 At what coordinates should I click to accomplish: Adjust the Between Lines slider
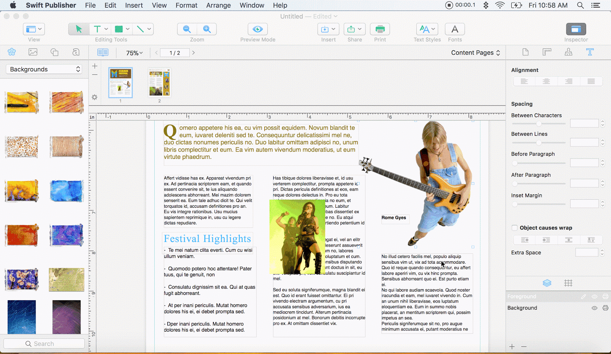[539, 143]
